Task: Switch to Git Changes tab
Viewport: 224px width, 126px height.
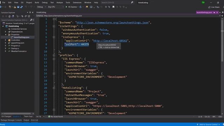Action: (x=6, y=117)
